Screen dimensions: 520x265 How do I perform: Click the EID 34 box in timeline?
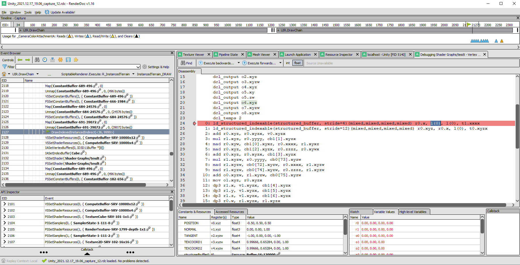[18, 25]
